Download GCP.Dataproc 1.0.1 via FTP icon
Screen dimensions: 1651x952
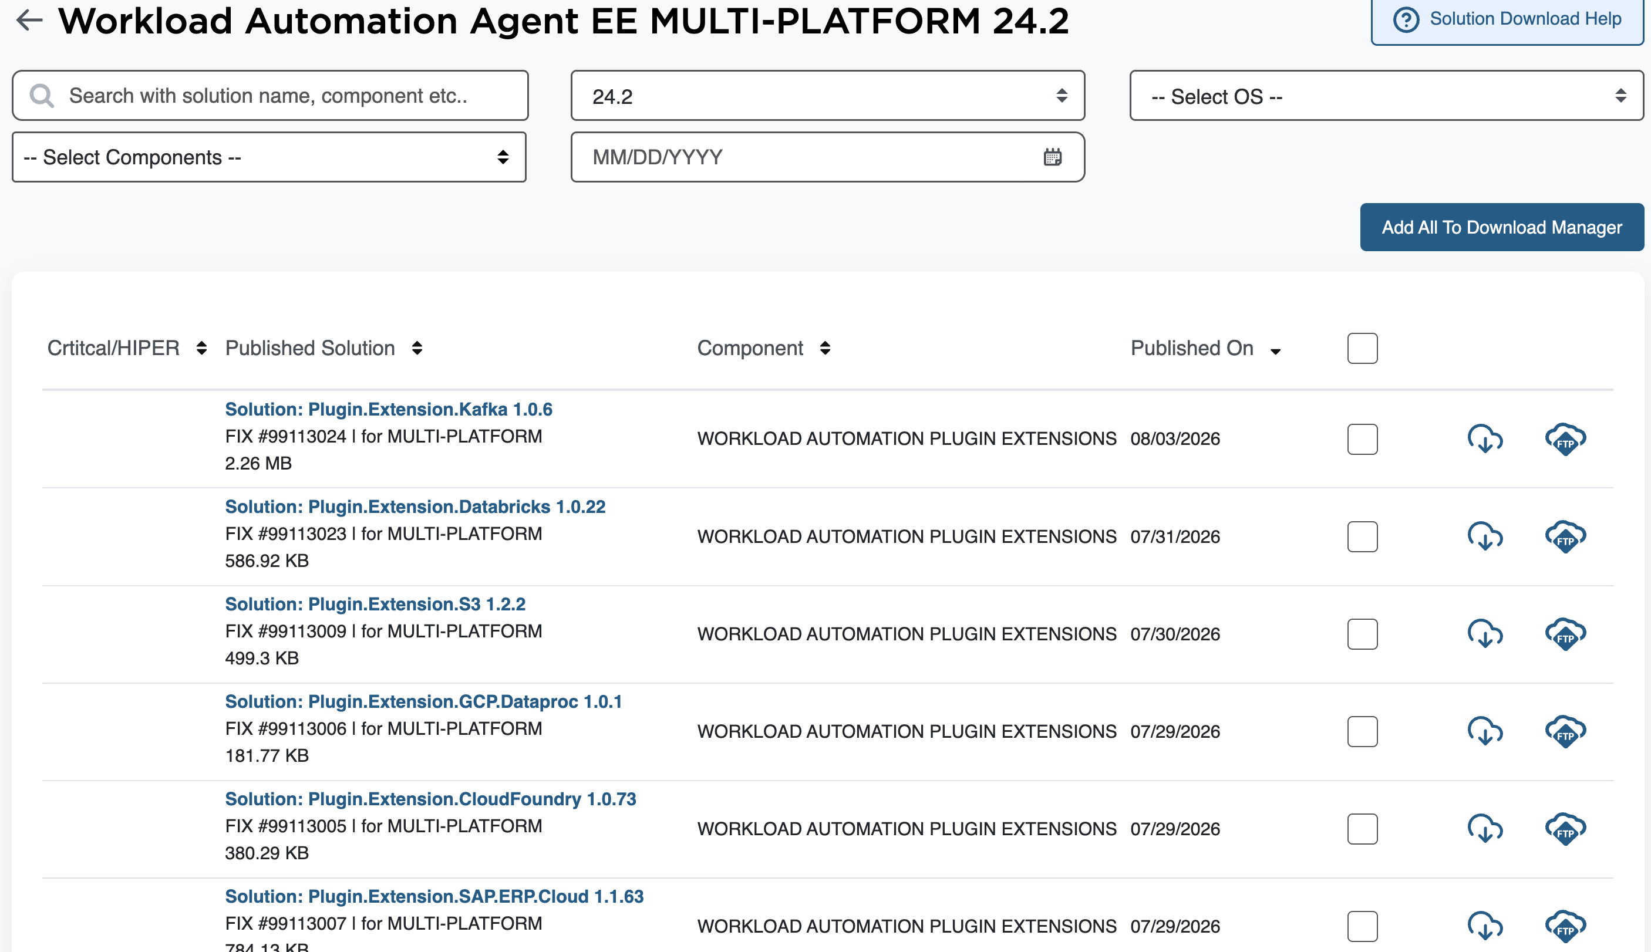(1565, 731)
